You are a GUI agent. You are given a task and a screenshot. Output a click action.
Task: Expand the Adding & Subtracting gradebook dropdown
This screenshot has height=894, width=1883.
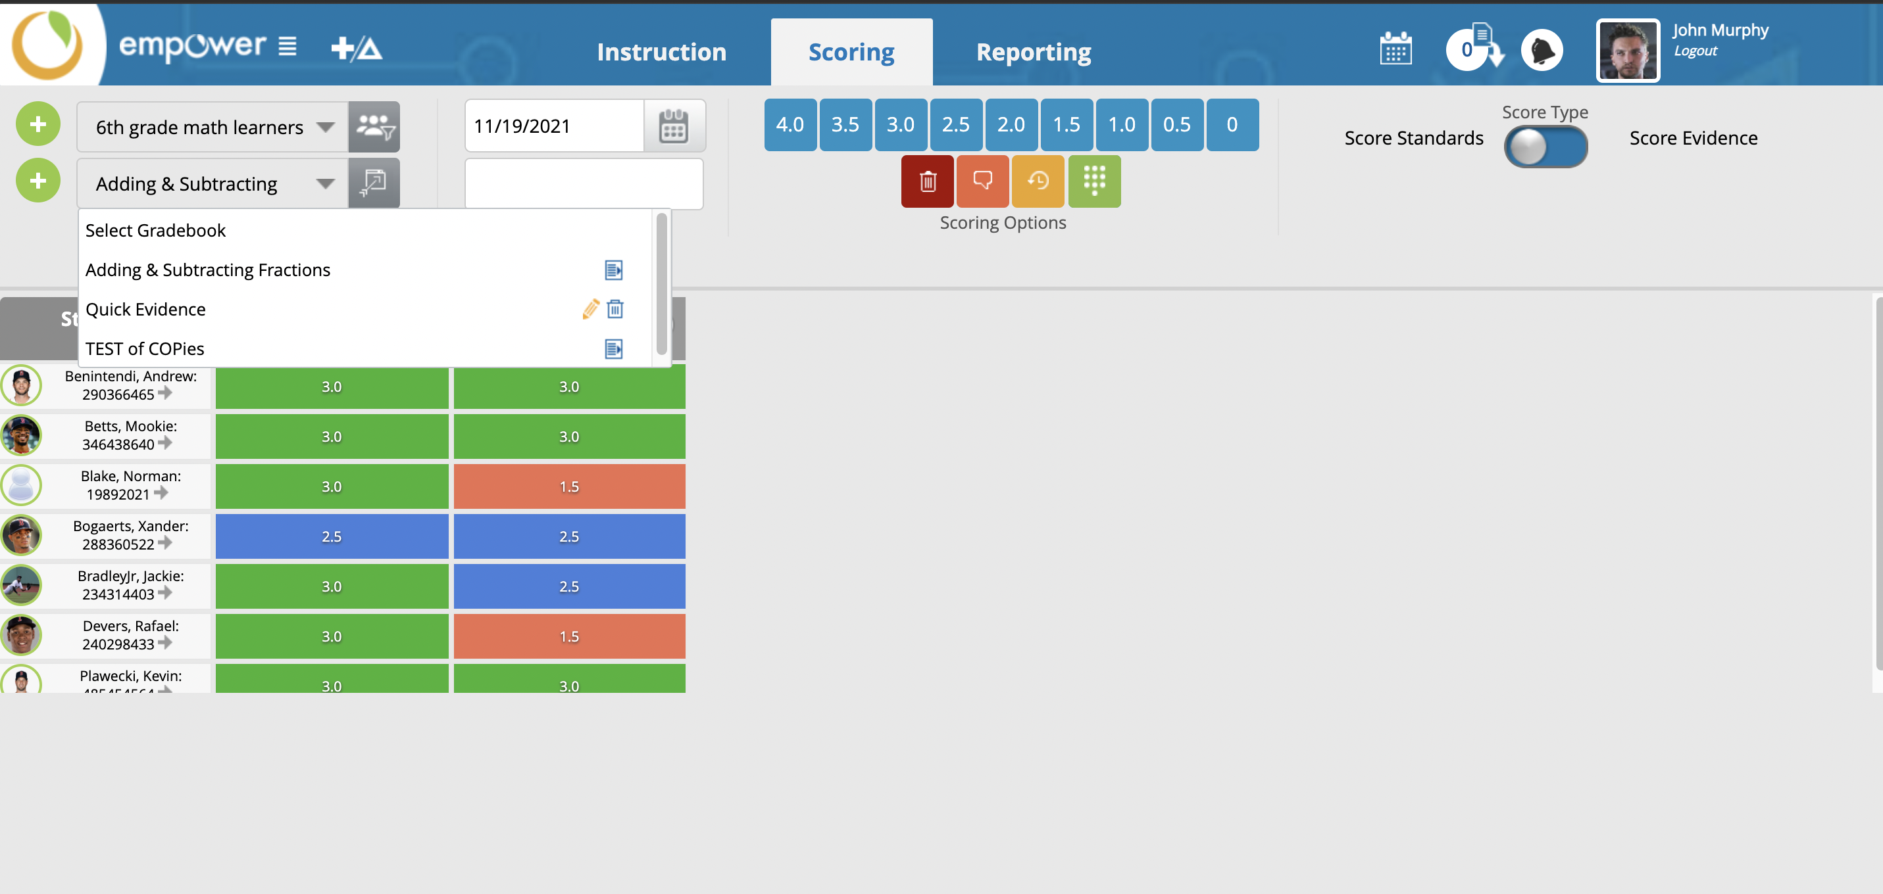tap(213, 183)
